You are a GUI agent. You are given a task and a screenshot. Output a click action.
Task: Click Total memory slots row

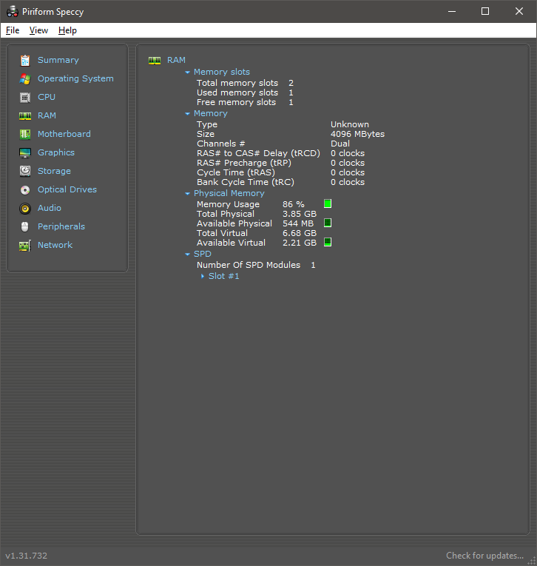click(x=245, y=83)
